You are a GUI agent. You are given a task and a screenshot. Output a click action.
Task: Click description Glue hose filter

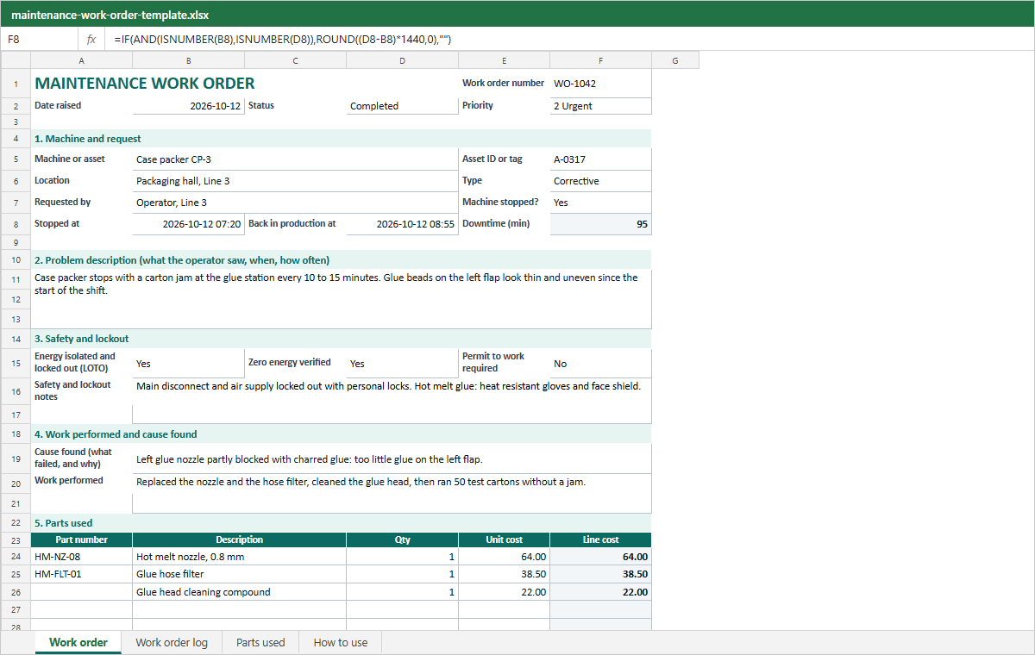240,574
